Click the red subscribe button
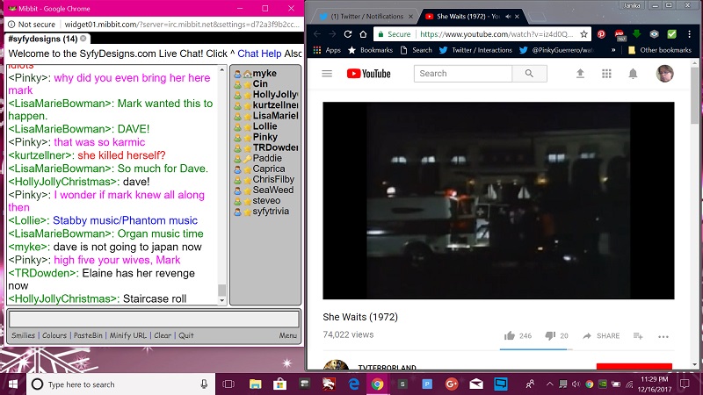Viewport: 703px width, 395px height. (634, 366)
